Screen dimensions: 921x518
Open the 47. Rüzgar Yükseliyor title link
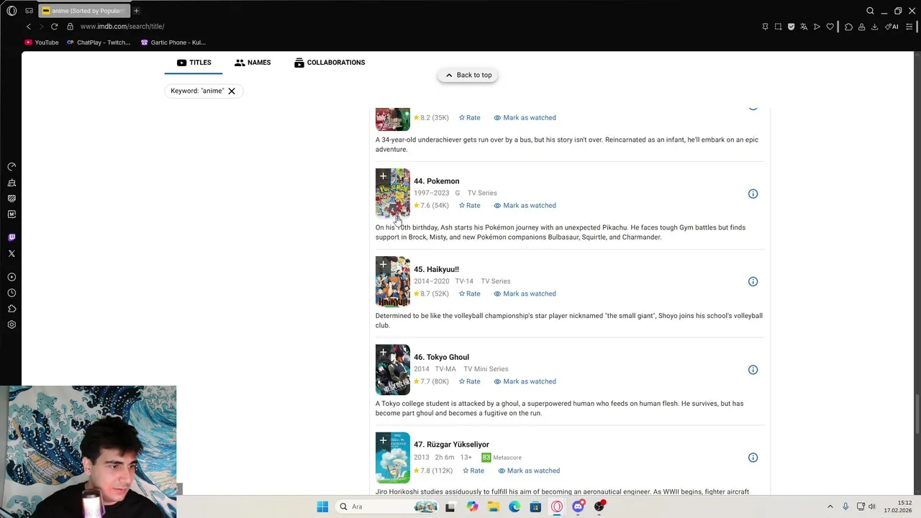451,445
